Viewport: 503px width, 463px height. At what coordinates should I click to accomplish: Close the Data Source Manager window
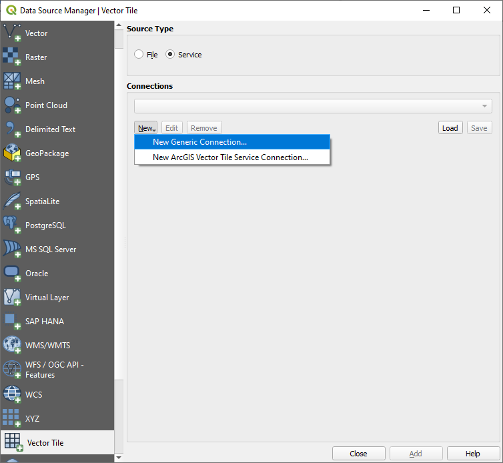click(x=486, y=10)
